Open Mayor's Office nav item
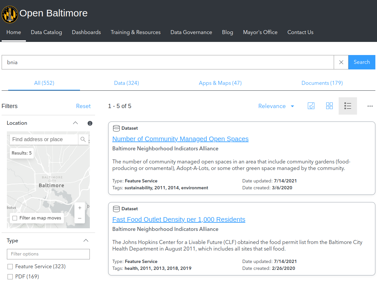 [260, 32]
